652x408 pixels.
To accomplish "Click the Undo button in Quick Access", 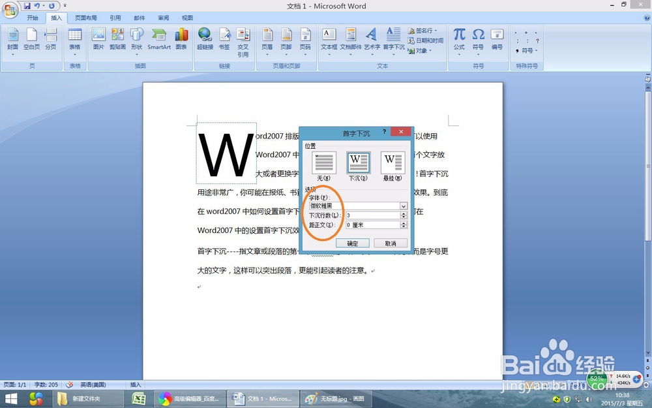I will tap(37, 6).
